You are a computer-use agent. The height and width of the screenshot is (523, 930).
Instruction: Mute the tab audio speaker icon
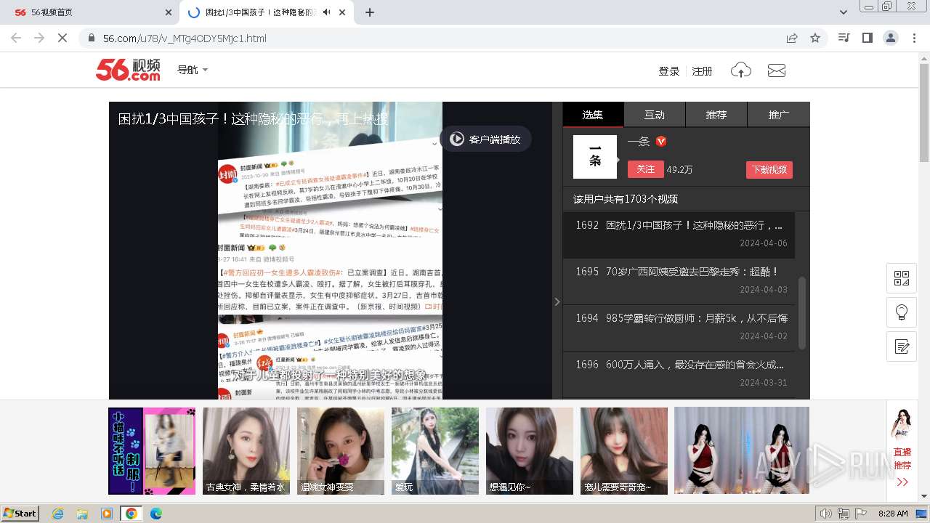tap(327, 12)
